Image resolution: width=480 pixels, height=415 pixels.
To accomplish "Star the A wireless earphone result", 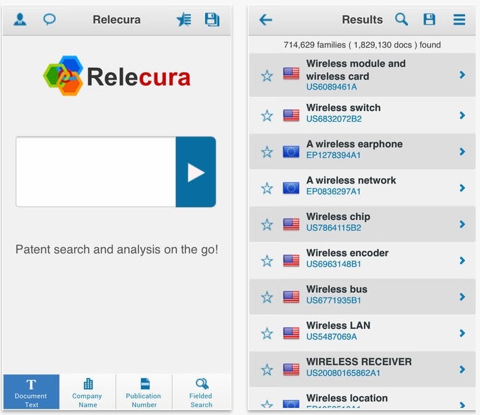I will [266, 152].
